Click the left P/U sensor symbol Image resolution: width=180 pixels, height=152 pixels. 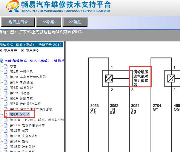[x=109, y=78]
